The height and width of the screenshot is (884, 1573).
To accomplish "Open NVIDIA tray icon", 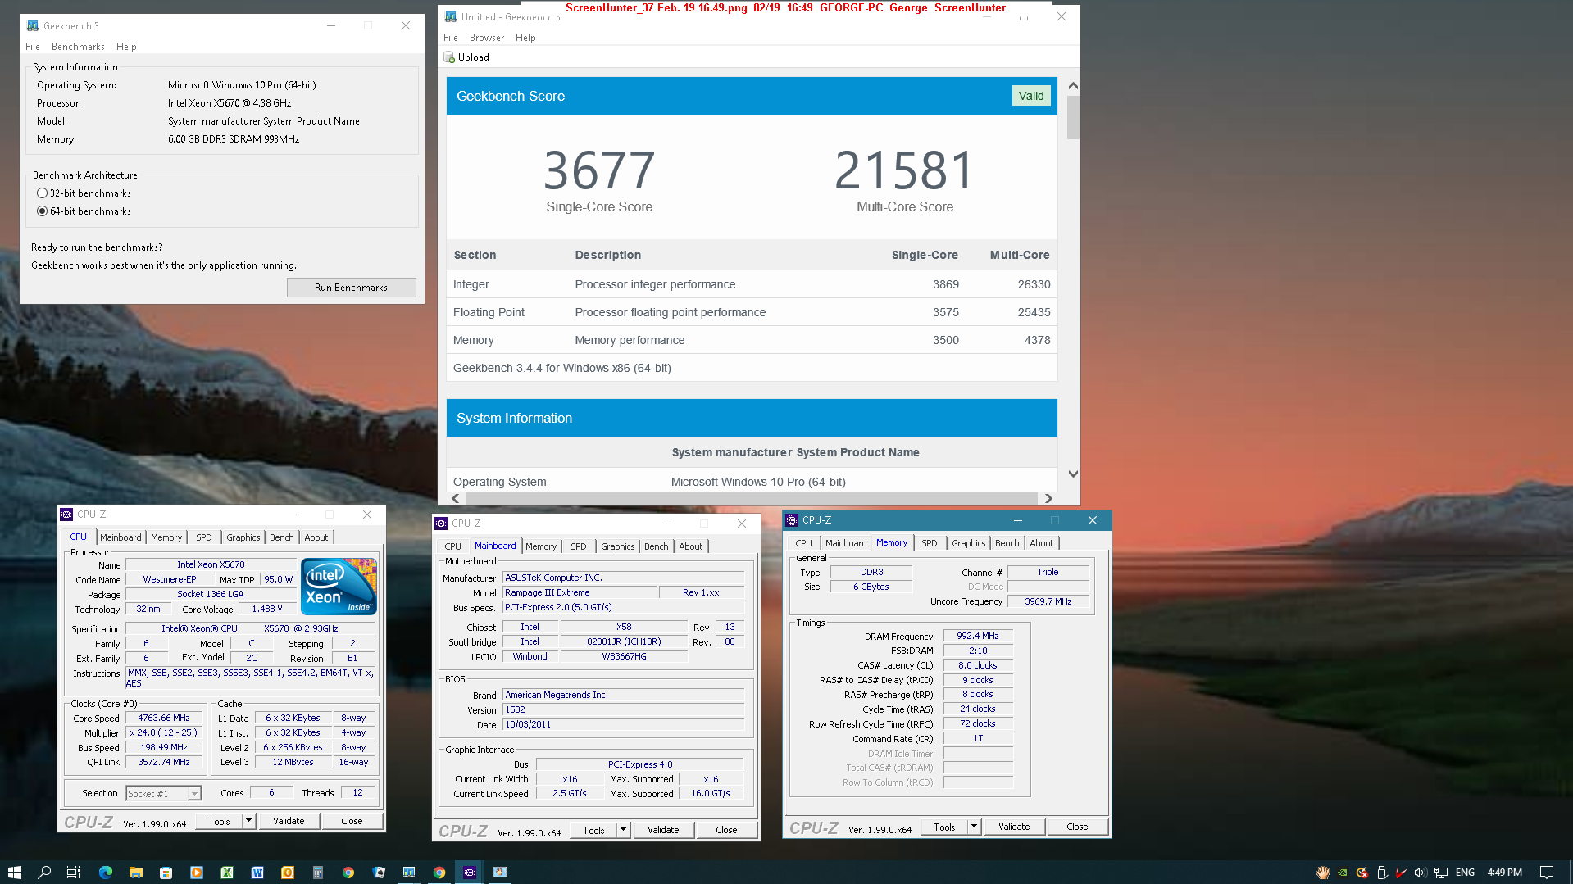I will click(x=1343, y=873).
